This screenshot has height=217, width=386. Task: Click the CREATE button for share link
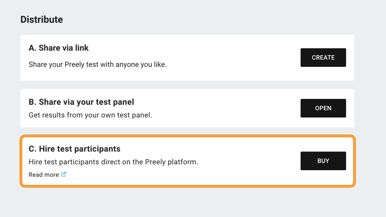pos(323,58)
